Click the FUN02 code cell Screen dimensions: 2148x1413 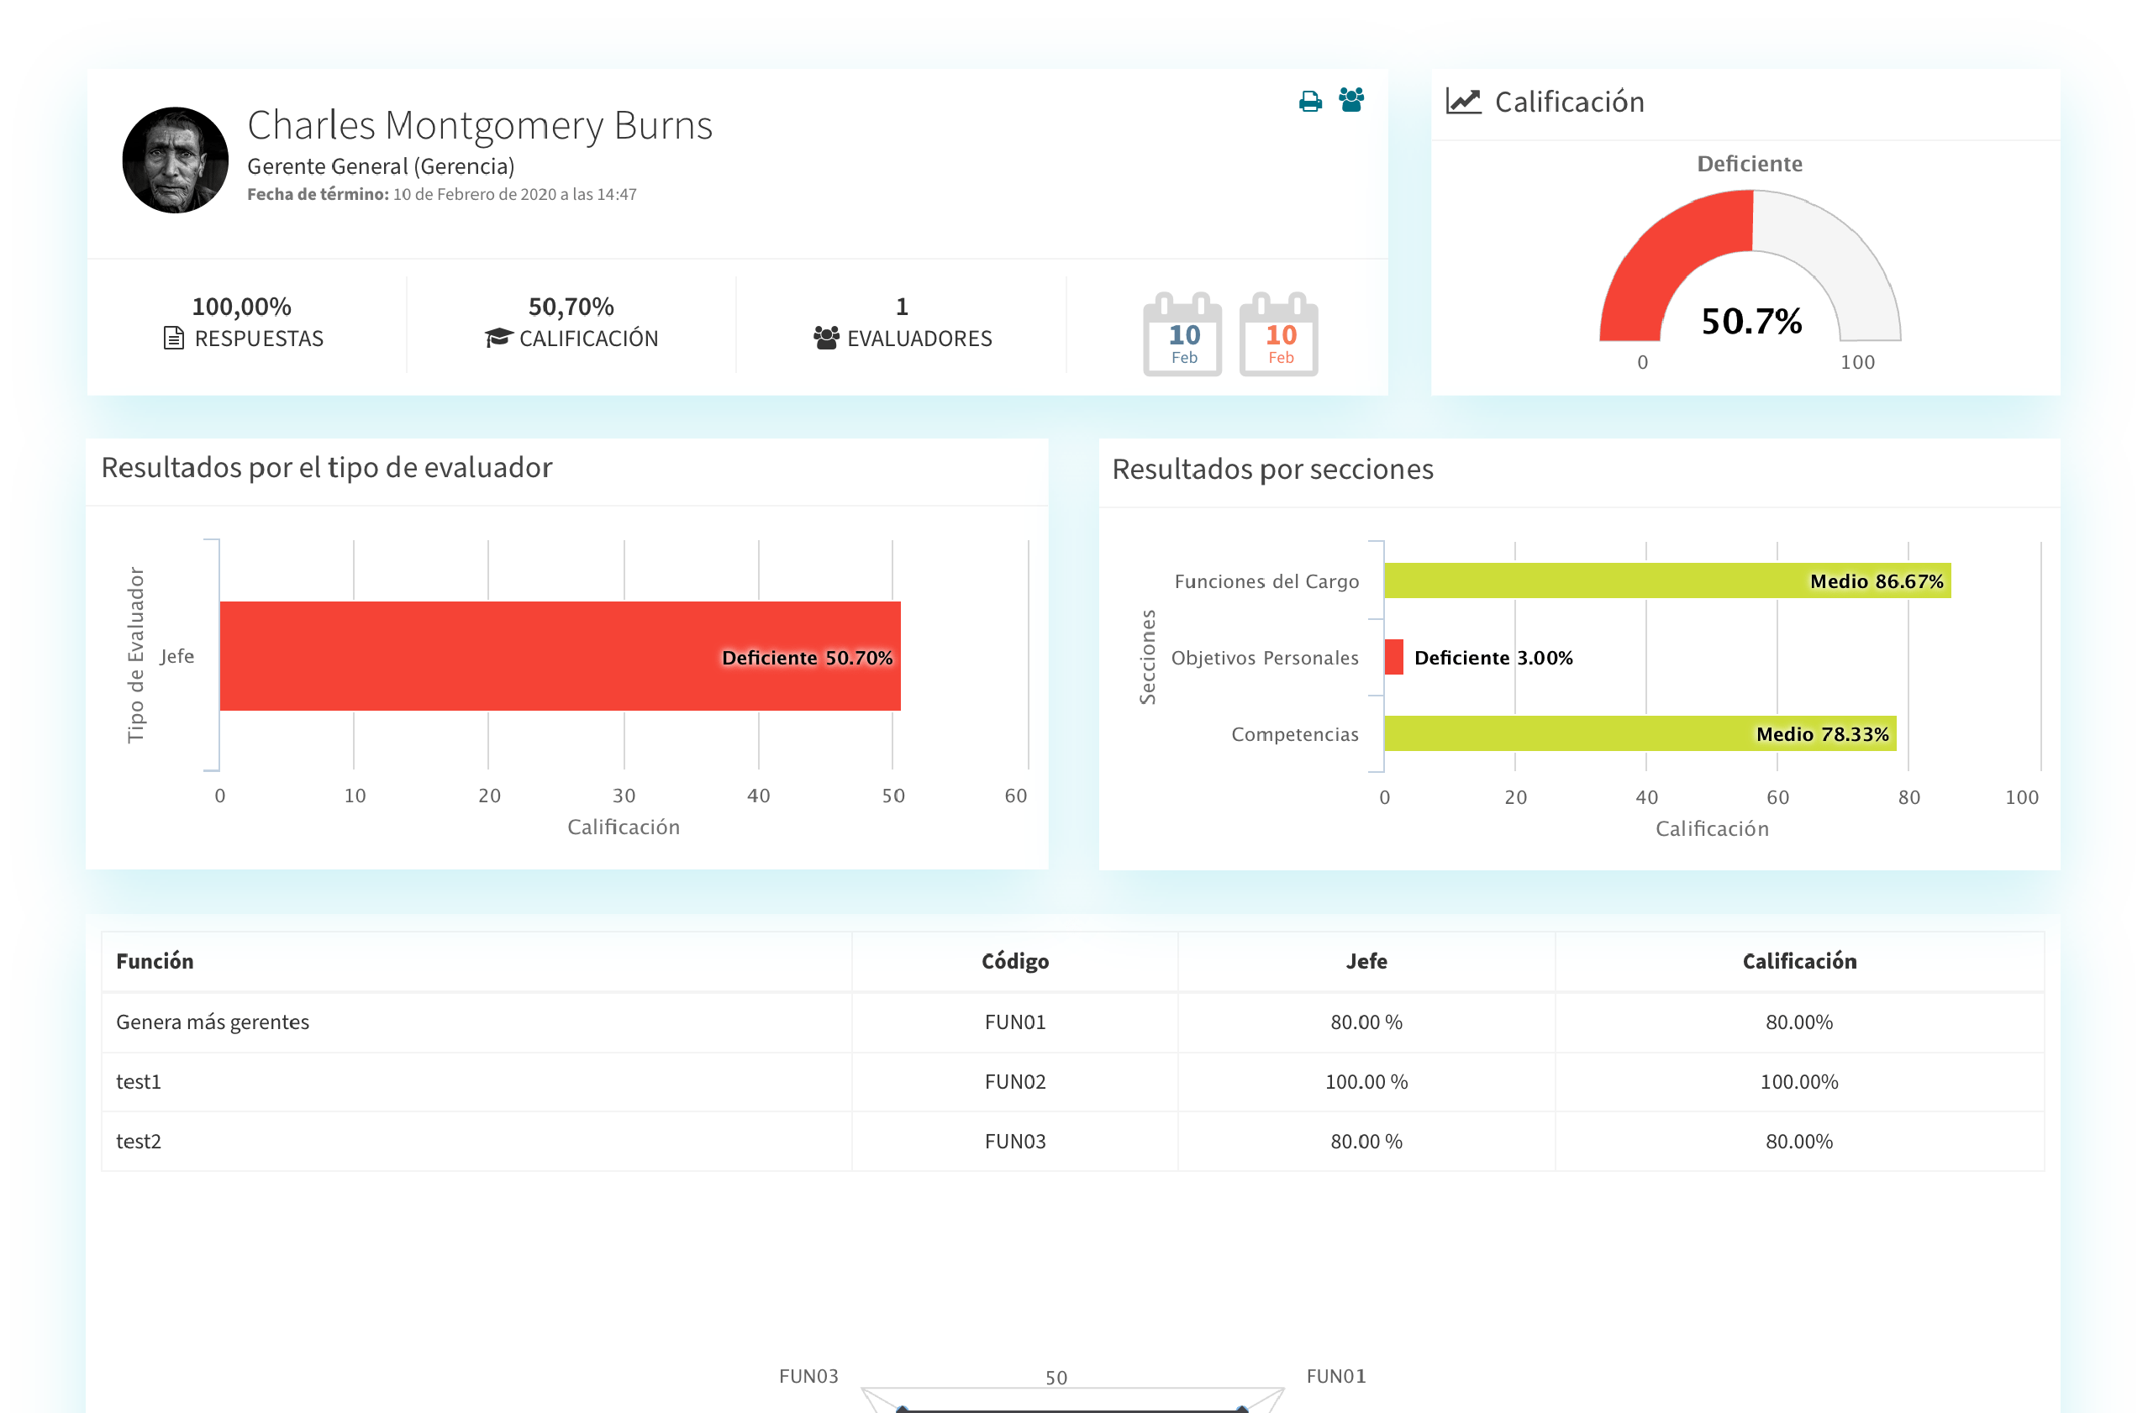(1014, 1081)
